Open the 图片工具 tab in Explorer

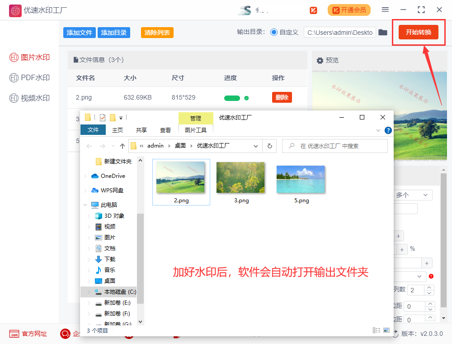(x=196, y=130)
